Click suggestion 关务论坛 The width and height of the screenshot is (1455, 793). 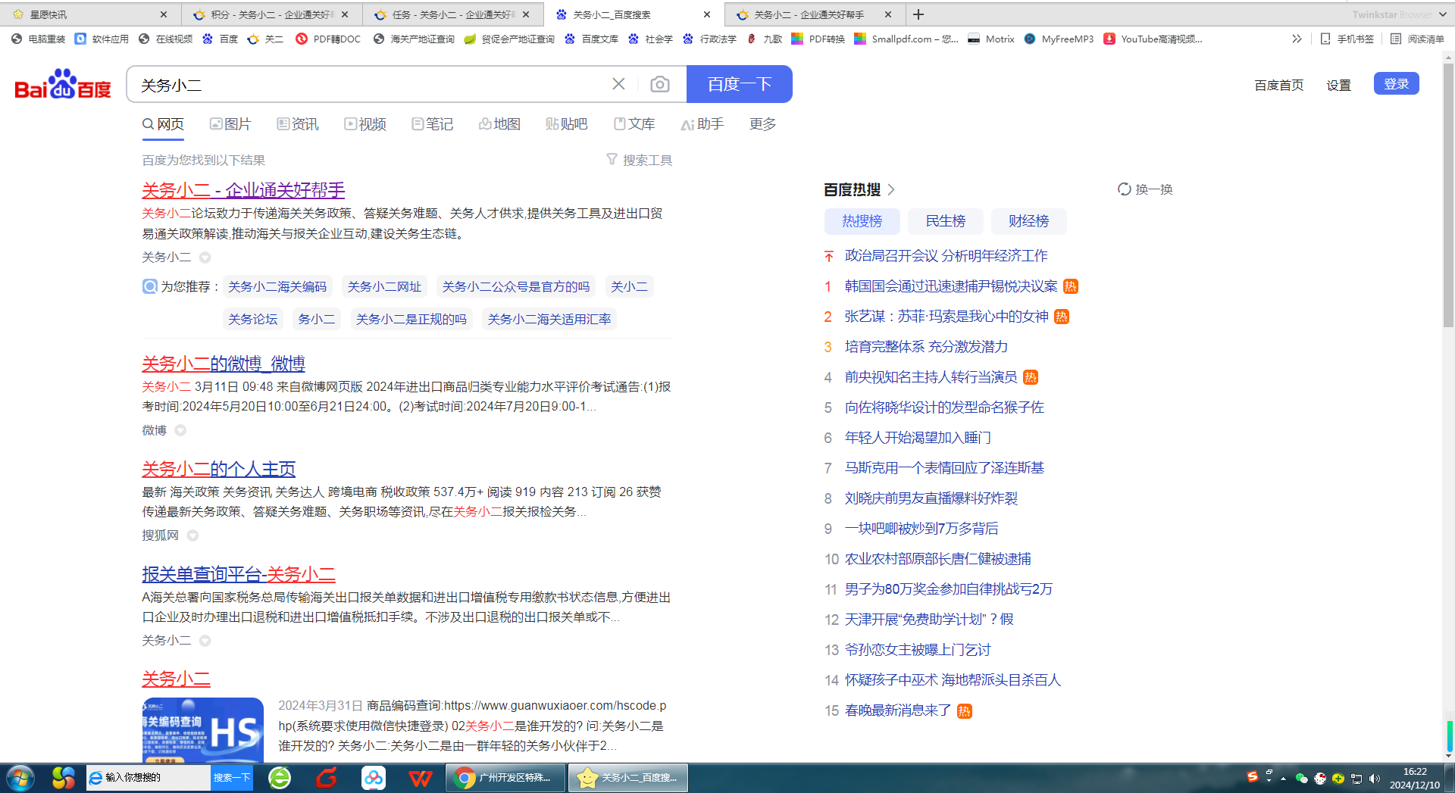point(253,319)
